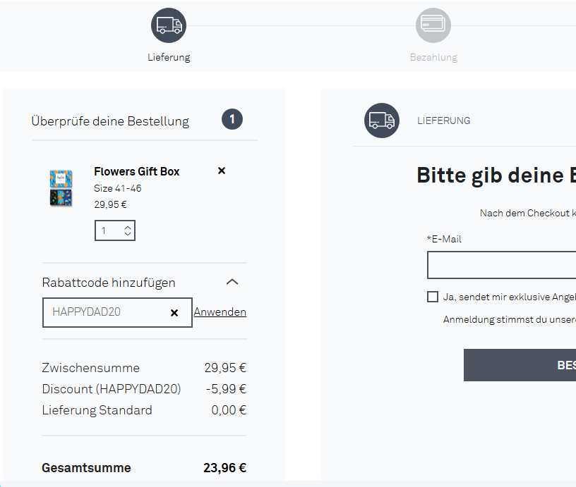Viewport: 576px width, 487px height.
Task: Open the Flowers Gift Box product title
Action: (137, 171)
